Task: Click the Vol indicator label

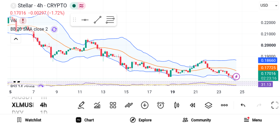Action: click(13, 20)
